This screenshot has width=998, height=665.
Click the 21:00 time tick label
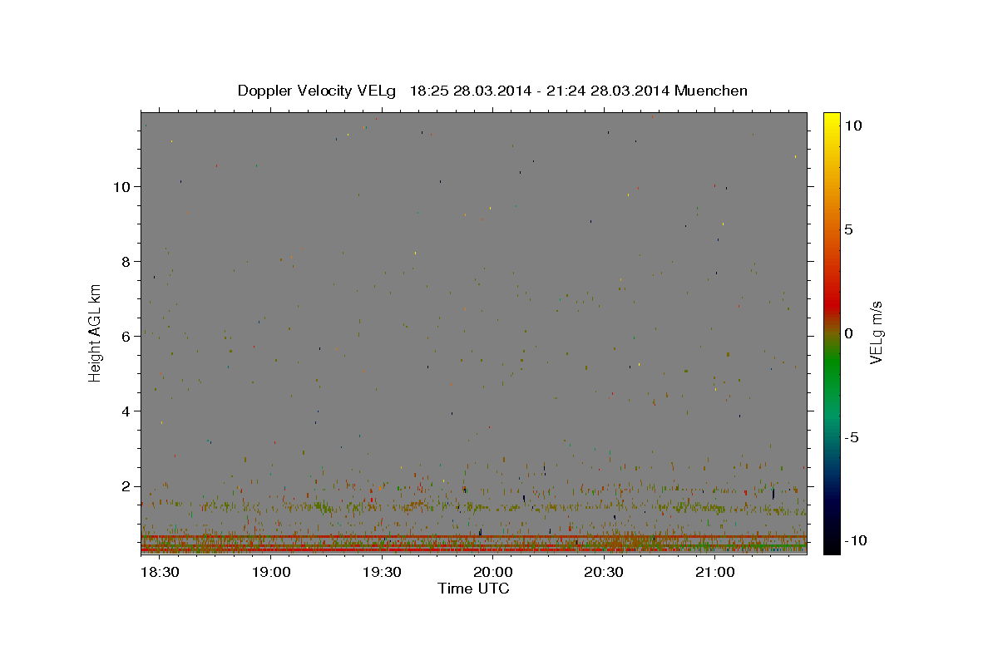(x=714, y=572)
